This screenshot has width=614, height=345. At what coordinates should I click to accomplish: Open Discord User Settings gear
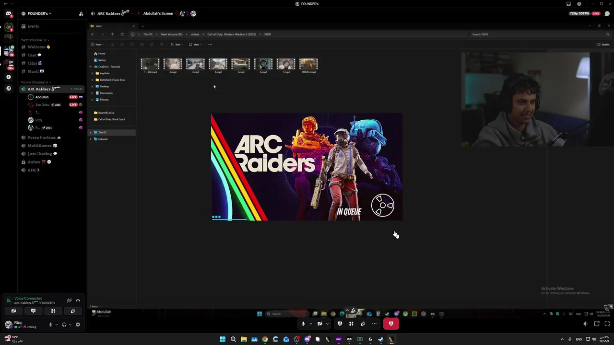pyautogui.click(x=78, y=324)
